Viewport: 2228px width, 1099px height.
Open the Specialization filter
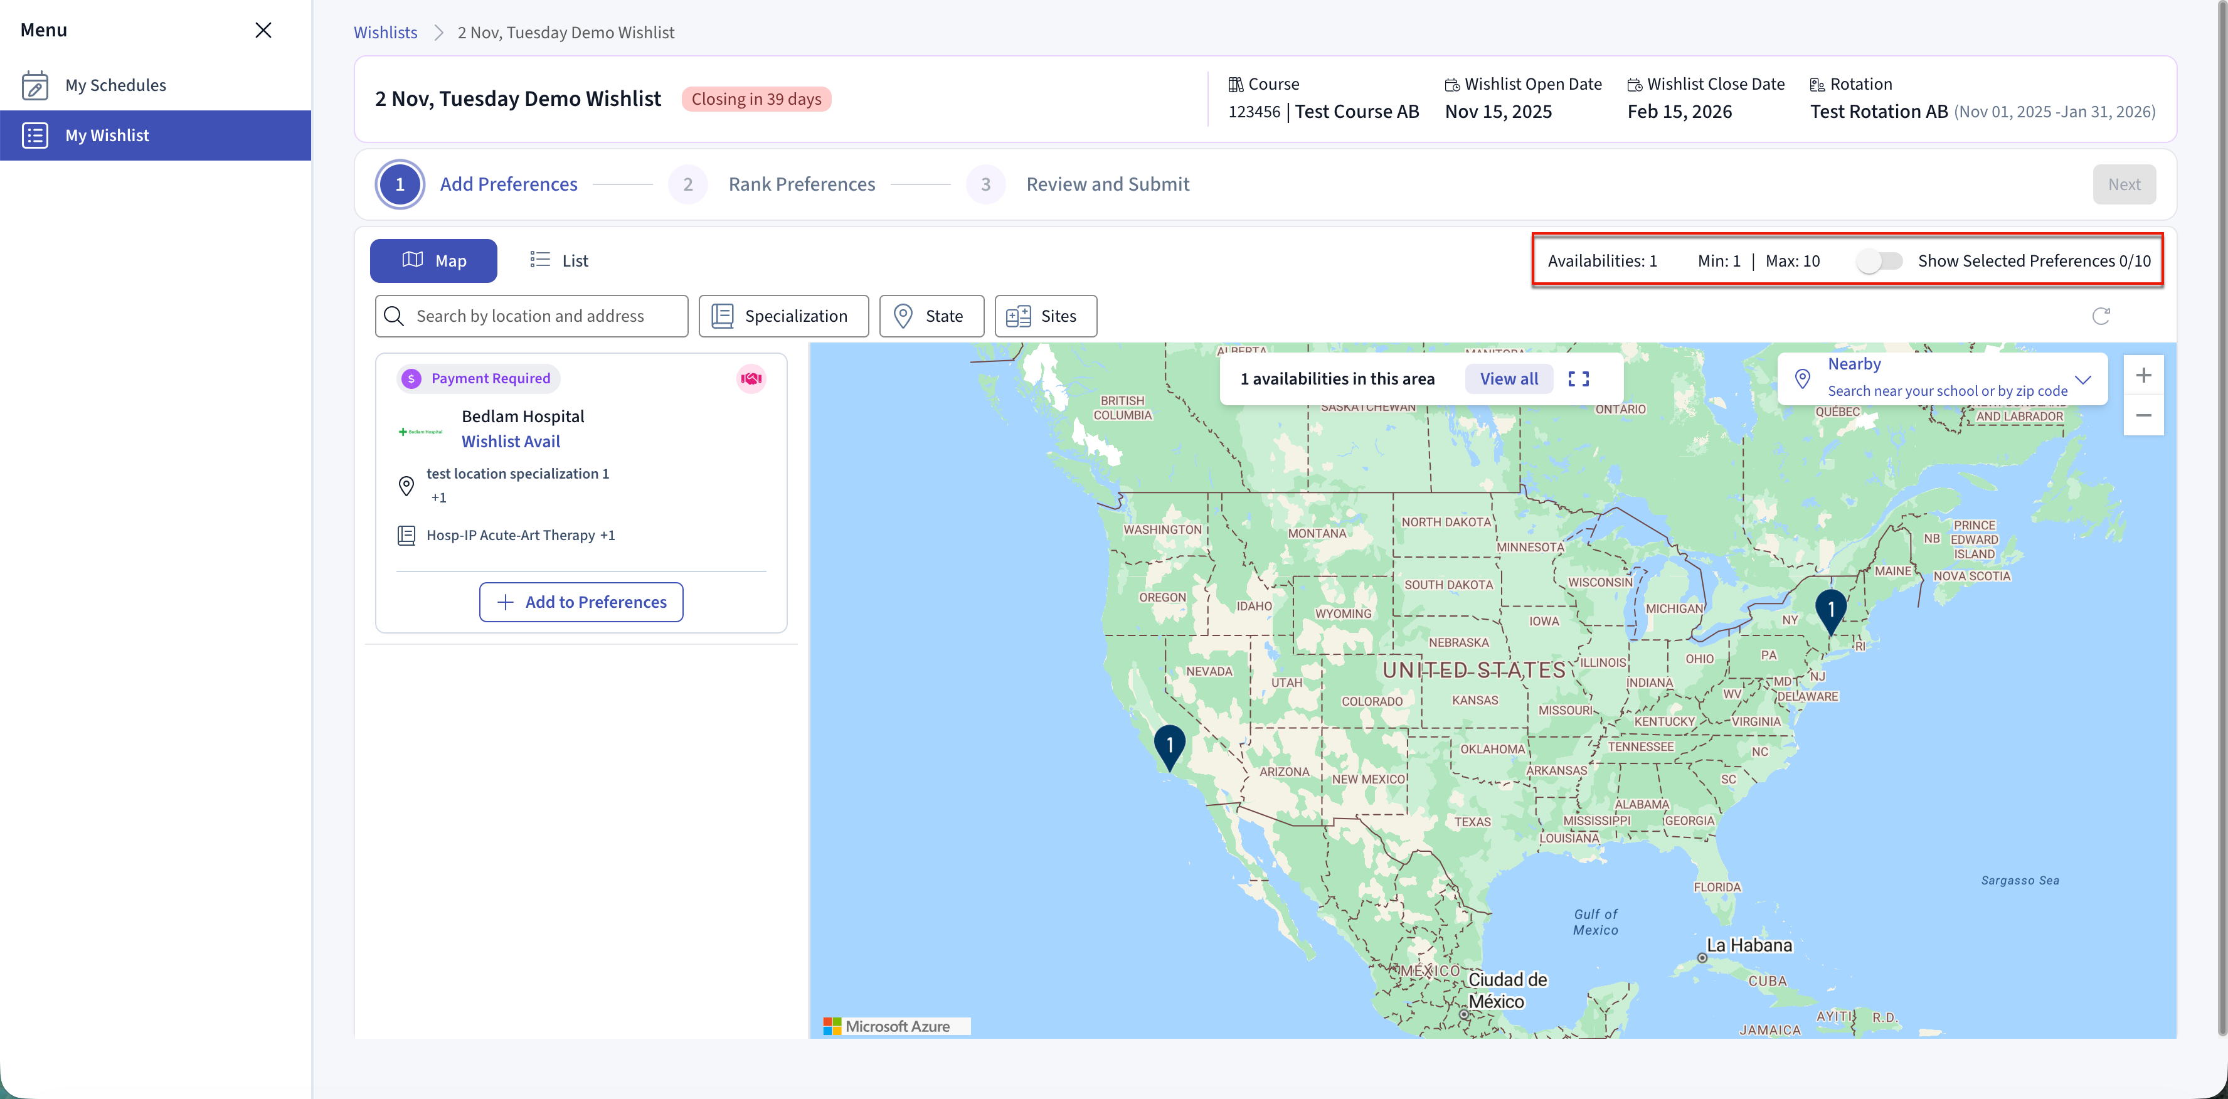tap(783, 317)
